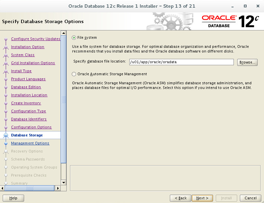
Task: Select the current Database Storage step
Action: [x=27, y=135]
